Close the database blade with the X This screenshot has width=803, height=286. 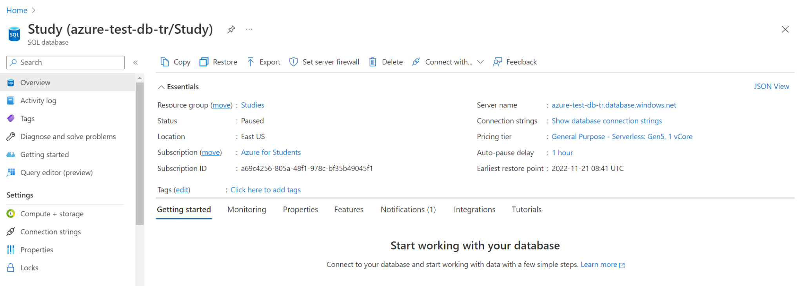tap(785, 29)
